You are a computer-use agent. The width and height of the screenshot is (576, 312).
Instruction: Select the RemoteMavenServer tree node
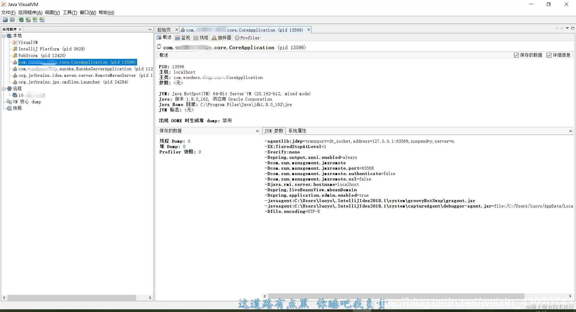click(85, 75)
